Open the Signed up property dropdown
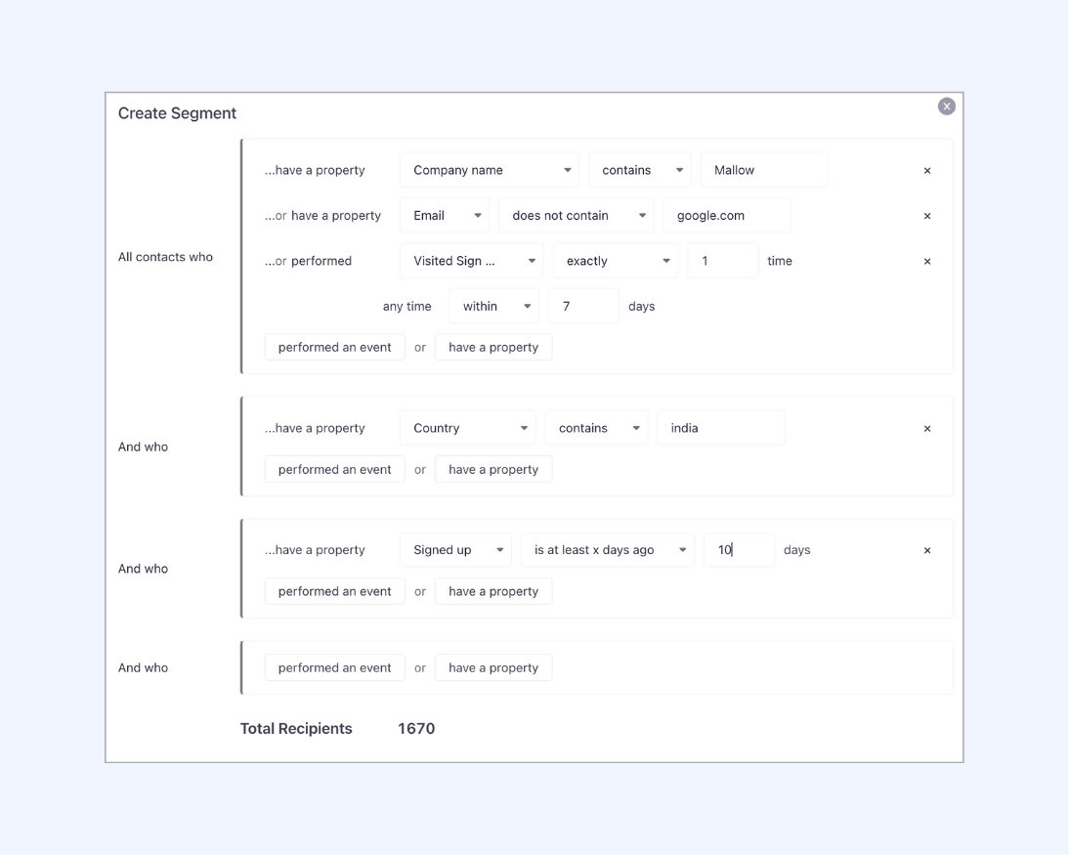 click(455, 549)
